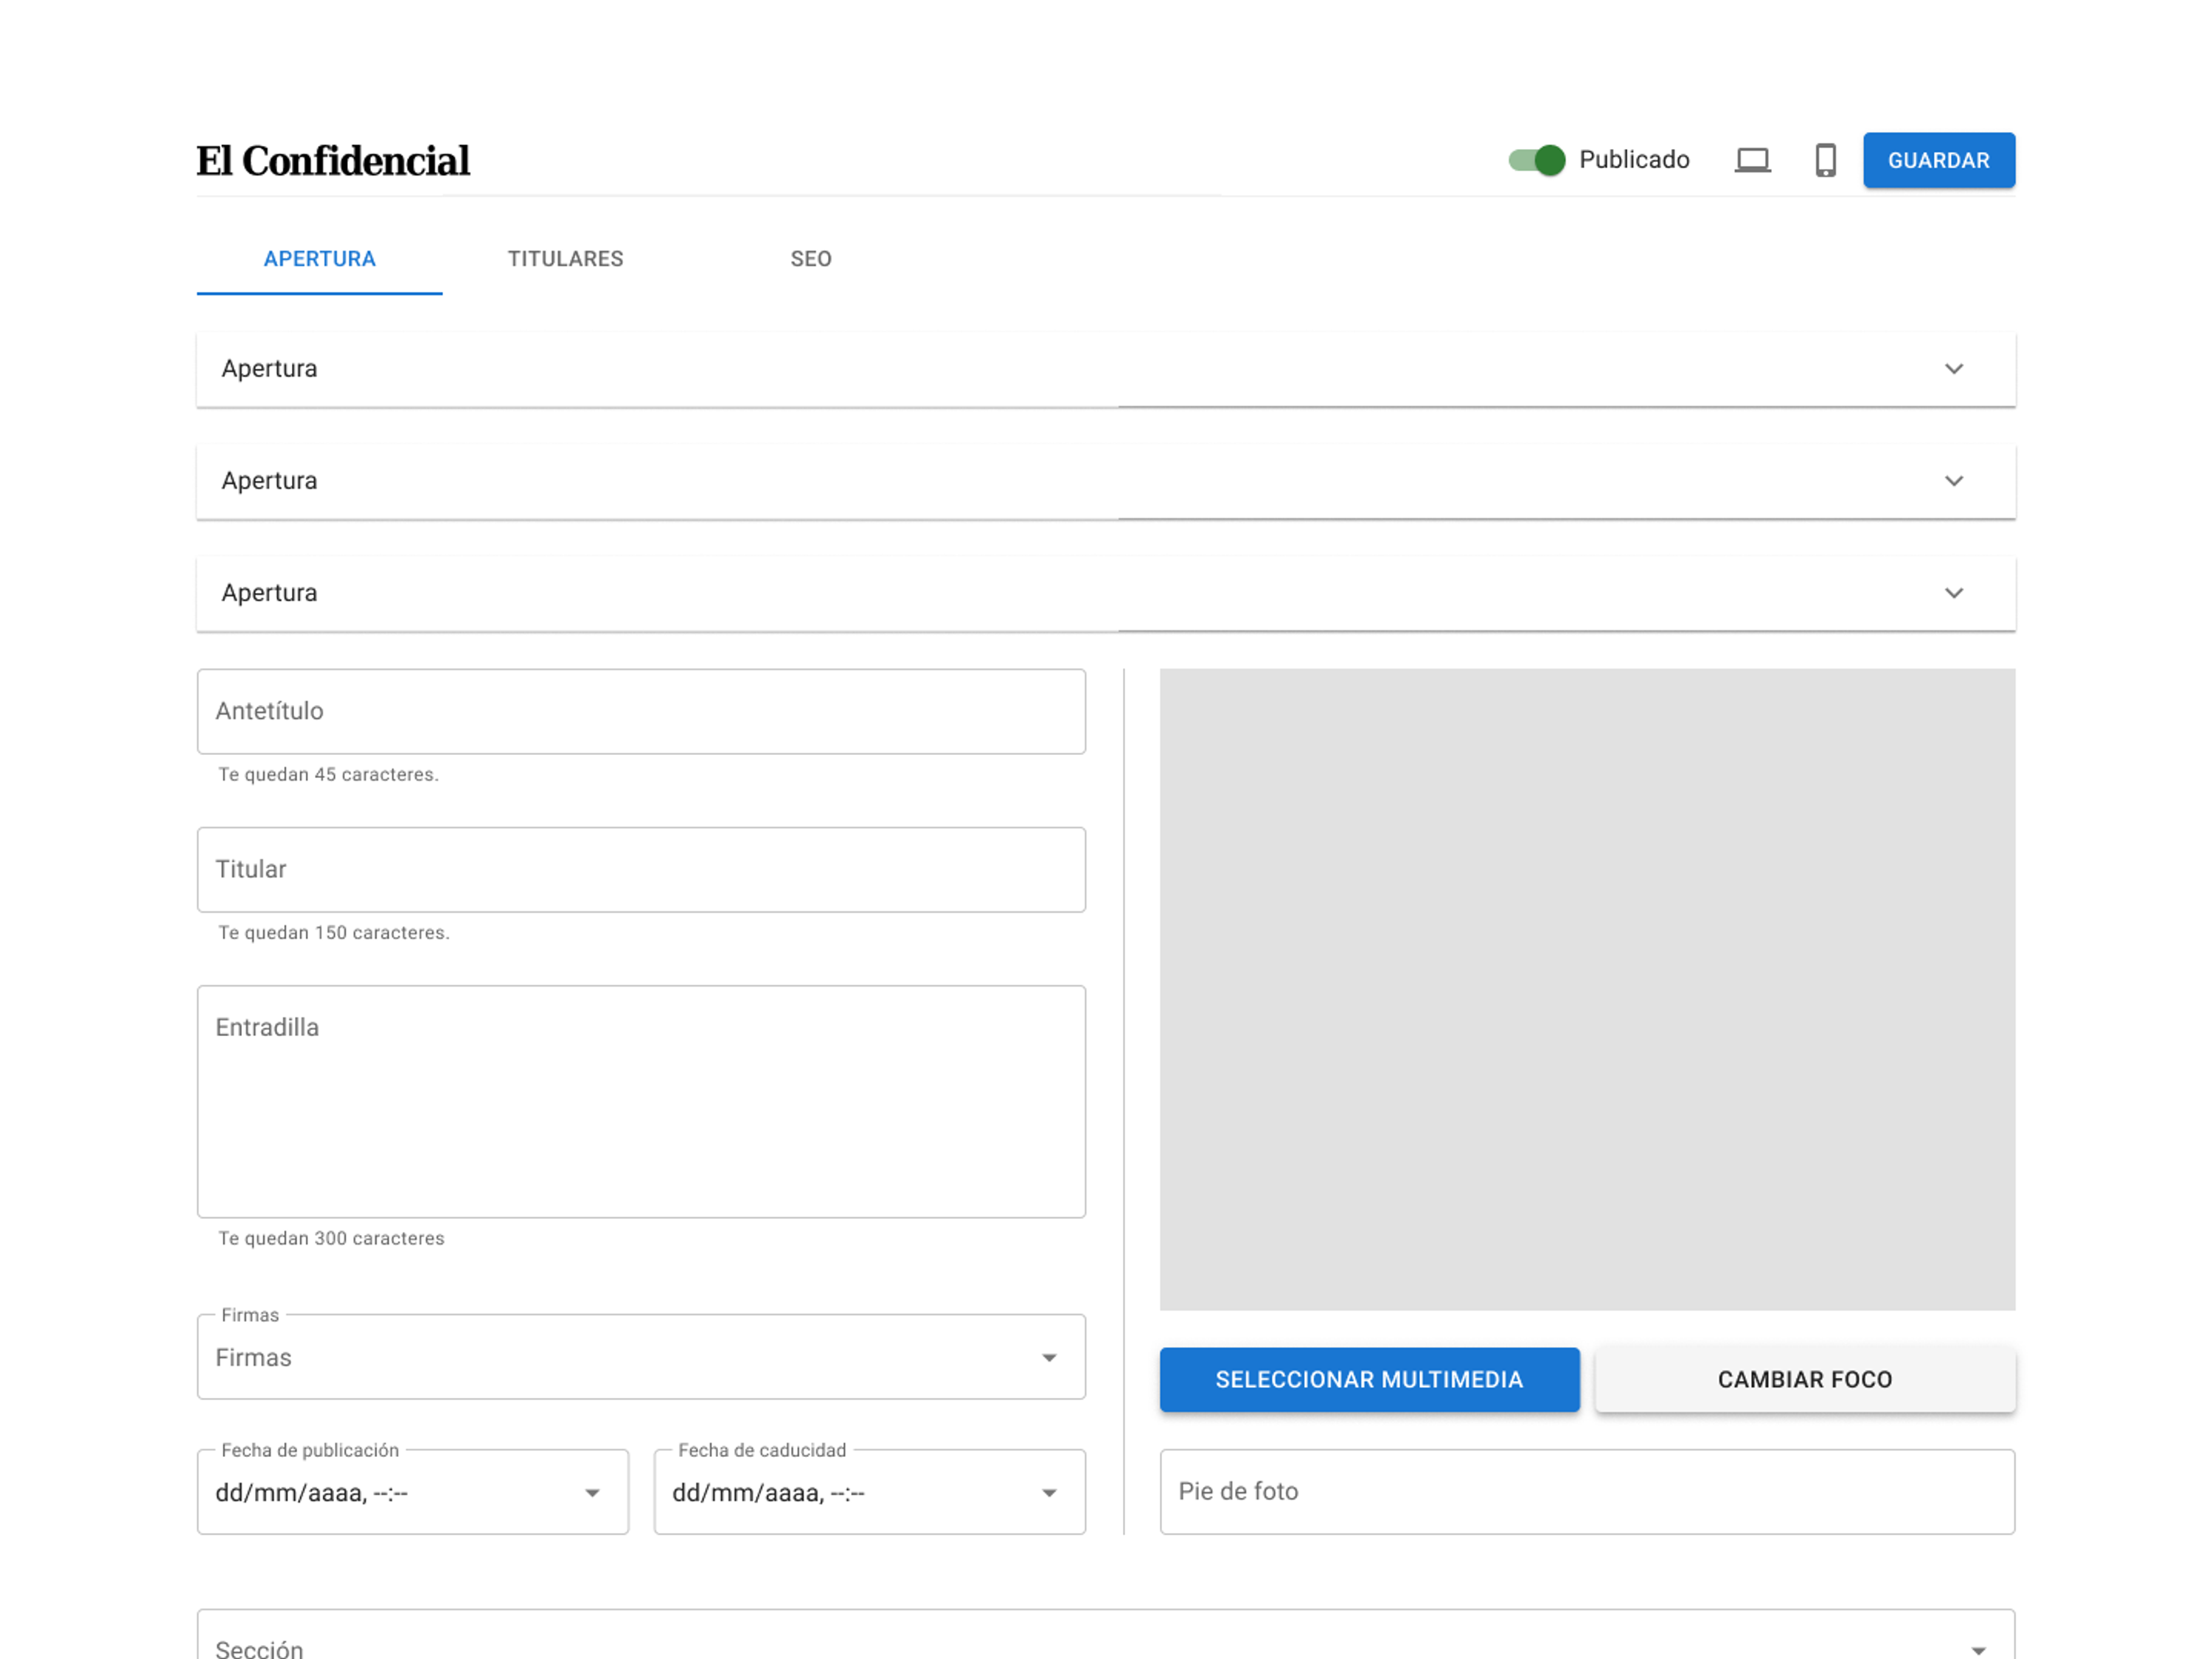This screenshot has height=1659, width=2212.
Task: Open the Firmas dropdown arrow
Action: [x=1048, y=1357]
